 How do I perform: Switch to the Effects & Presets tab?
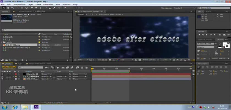pyautogui.click(x=205, y=40)
